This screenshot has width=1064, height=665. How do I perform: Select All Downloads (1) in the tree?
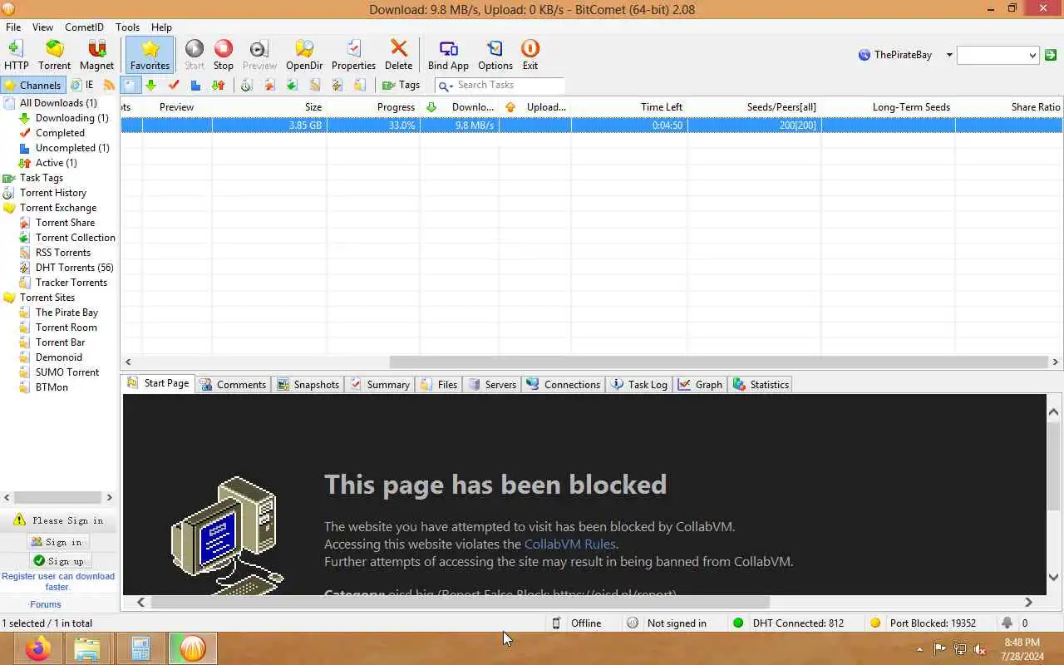tap(58, 103)
